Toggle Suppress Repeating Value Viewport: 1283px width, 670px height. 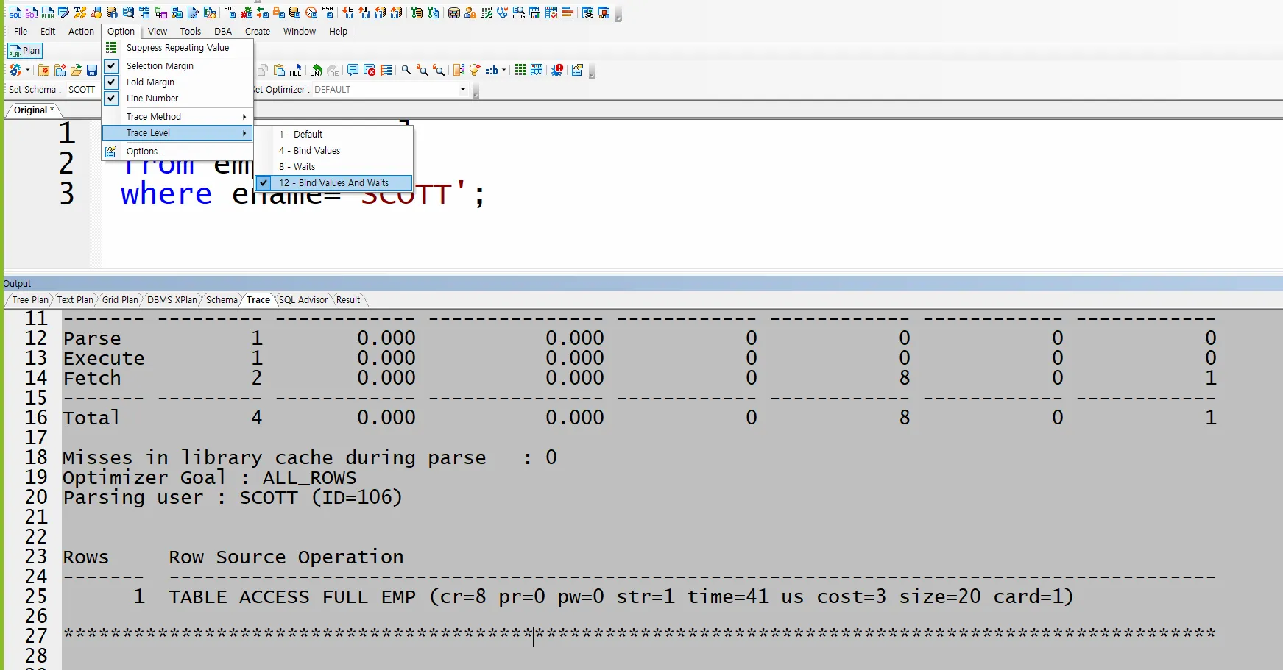tap(177, 48)
